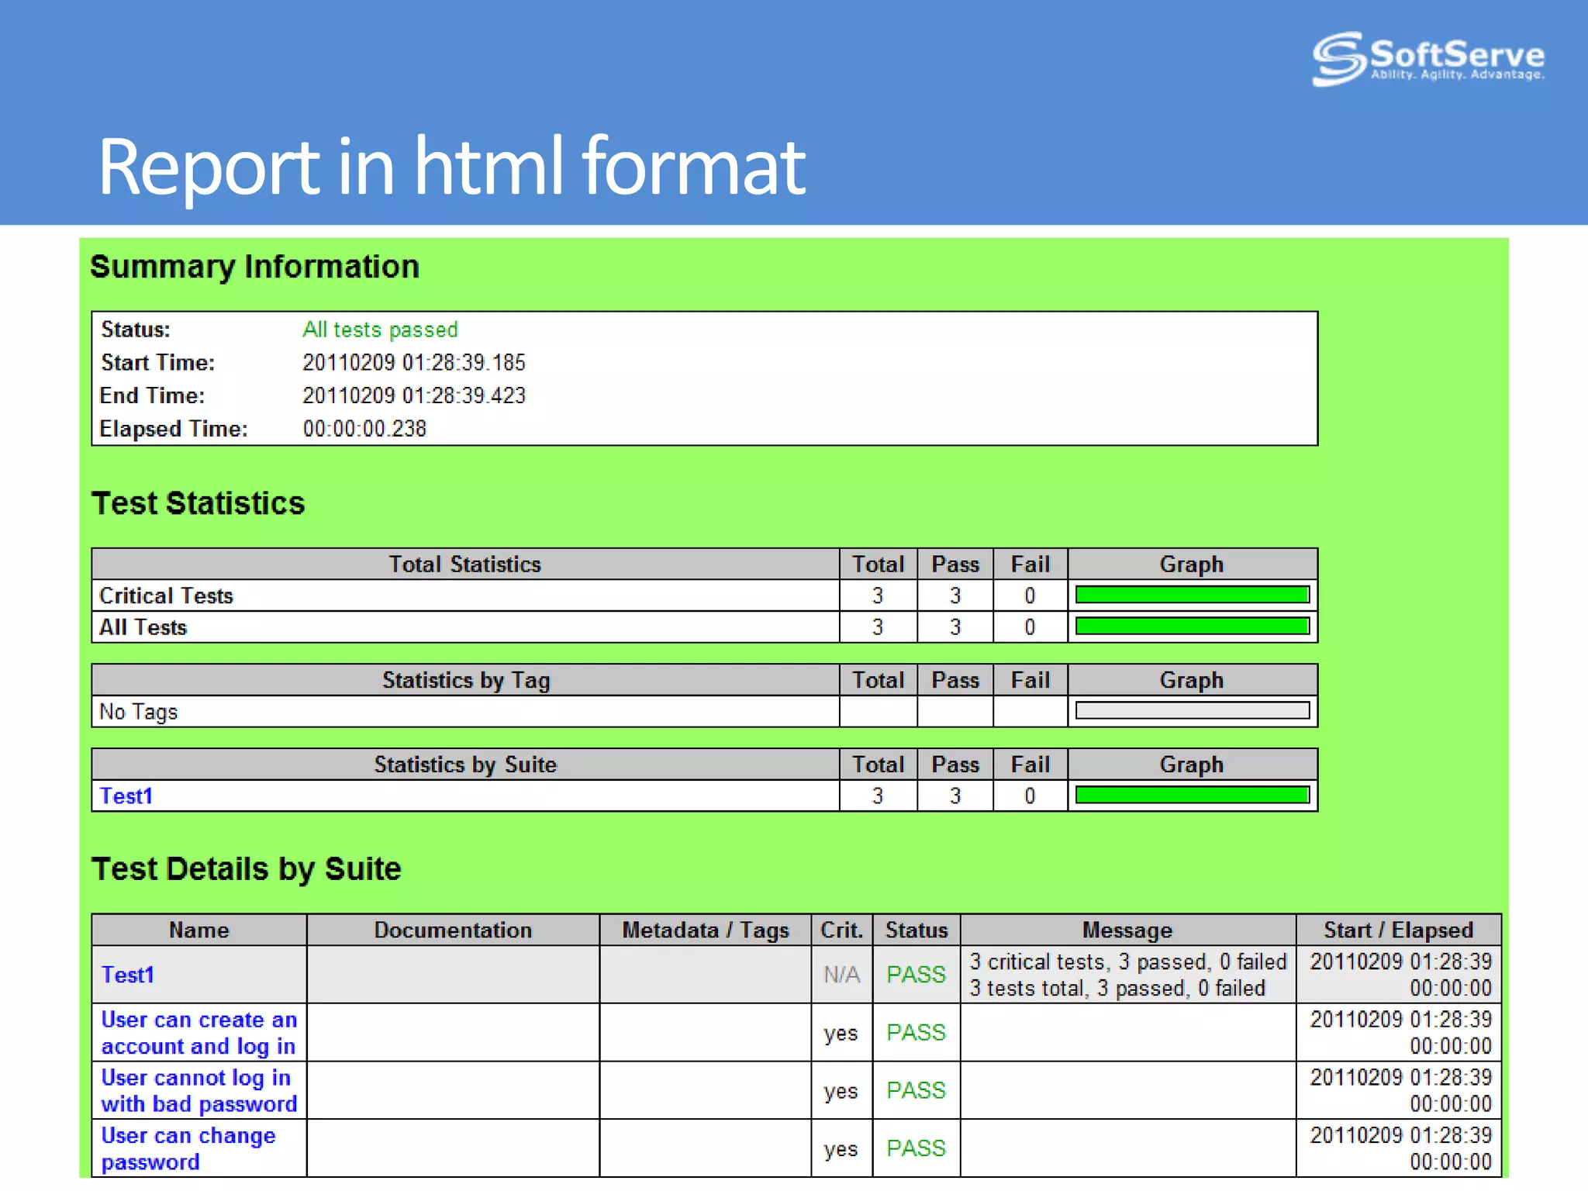Open 'User cannot log in with bad password' link
The width and height of the screenshot is (1588, 1191).
pyautogui.click(x=198, y=1090)
